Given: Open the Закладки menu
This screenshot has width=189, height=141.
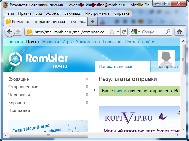Looking at the screenshot, I should [x=73, y=13].
